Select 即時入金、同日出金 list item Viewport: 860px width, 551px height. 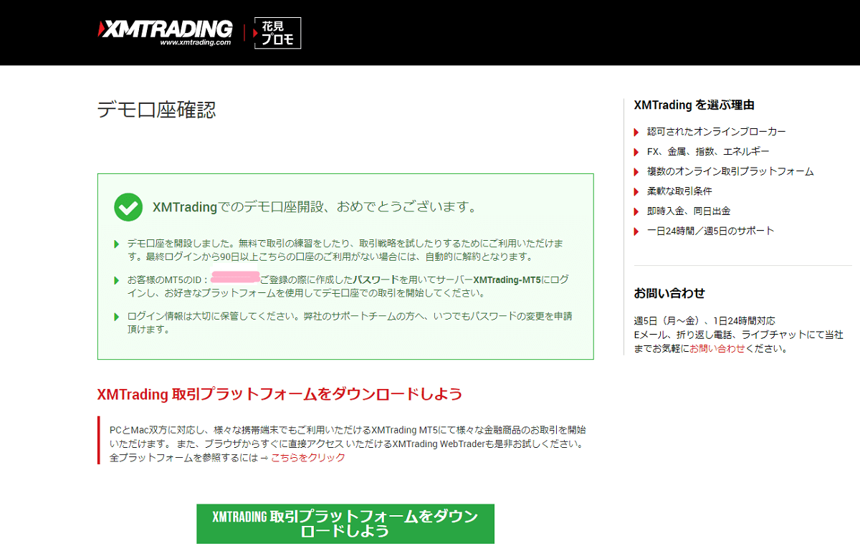(x=689, y=211)
